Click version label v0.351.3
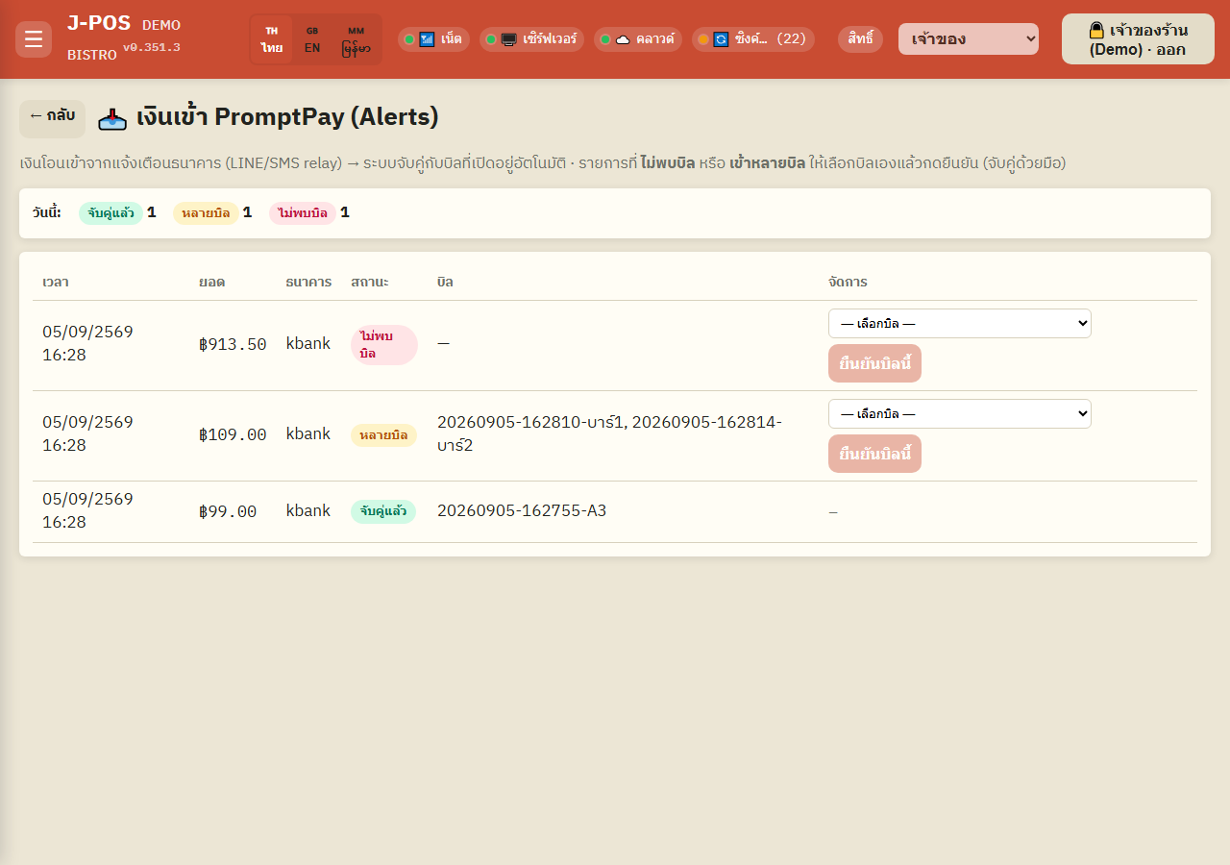This screenshot has width=1230, height=865. coord(151,47)
